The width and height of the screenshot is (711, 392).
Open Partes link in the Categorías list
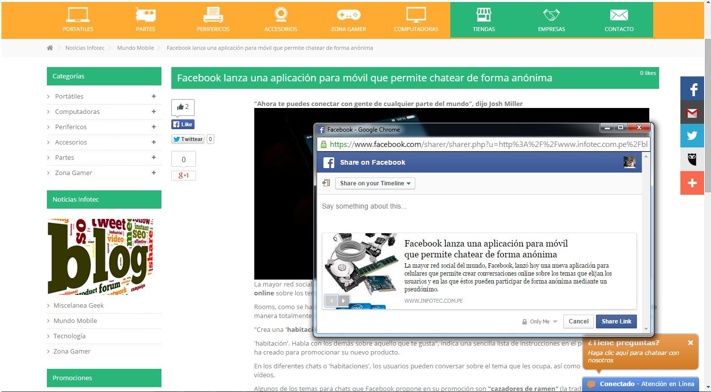(65, 157)
